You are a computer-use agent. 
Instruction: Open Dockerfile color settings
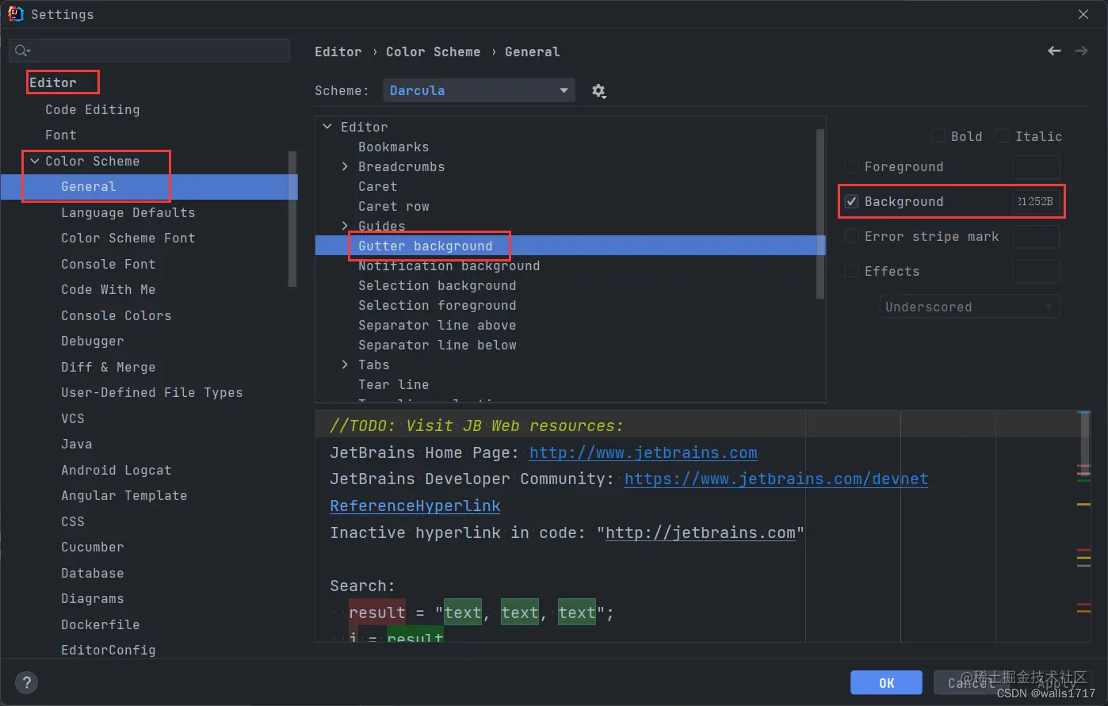click(x=100, y=624)
